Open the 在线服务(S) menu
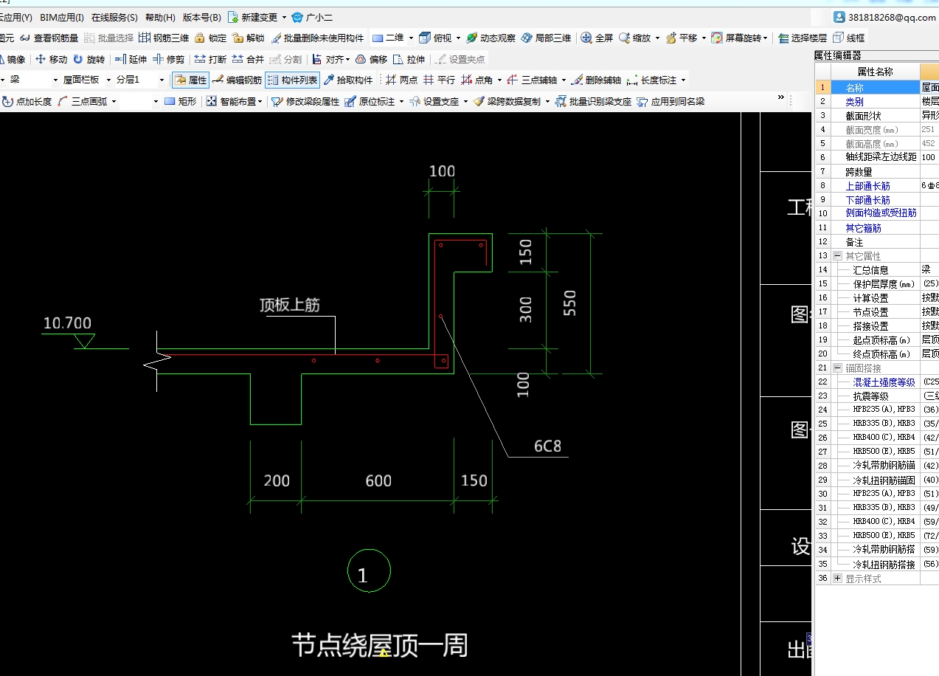The image size is (939, 676). click(114, 17)
